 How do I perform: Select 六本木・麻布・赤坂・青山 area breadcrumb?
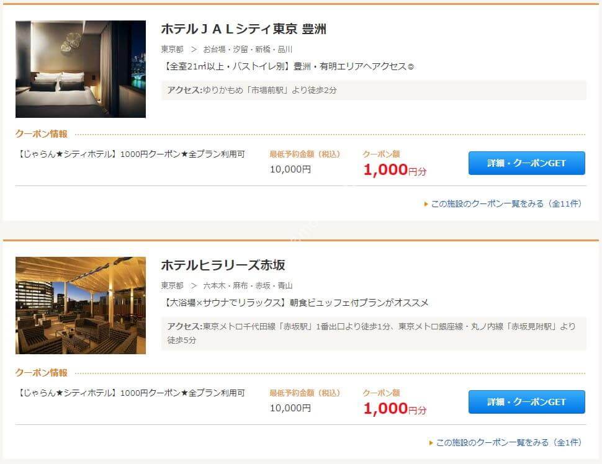pos(248,286)
